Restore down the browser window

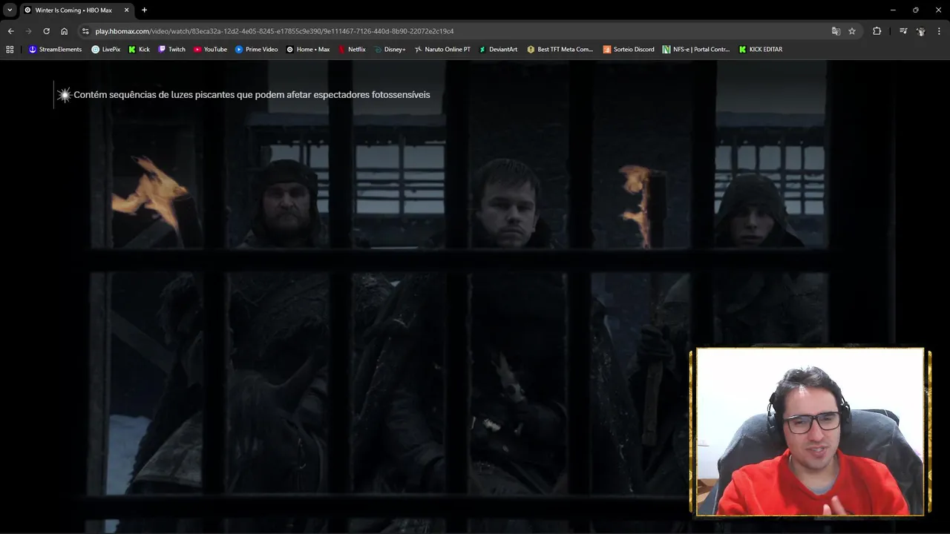(x=915, y=10)
